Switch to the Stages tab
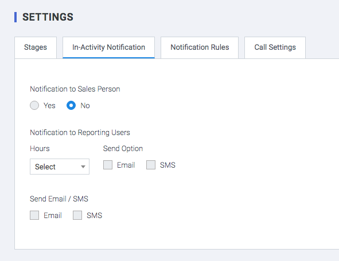 click(36, 48)
